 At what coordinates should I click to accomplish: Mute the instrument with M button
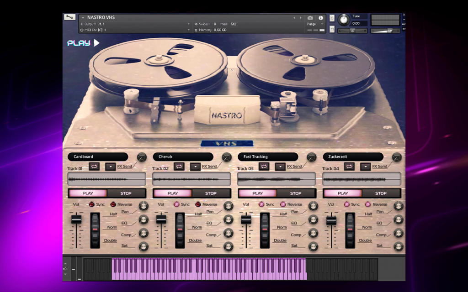pos(332,29)
